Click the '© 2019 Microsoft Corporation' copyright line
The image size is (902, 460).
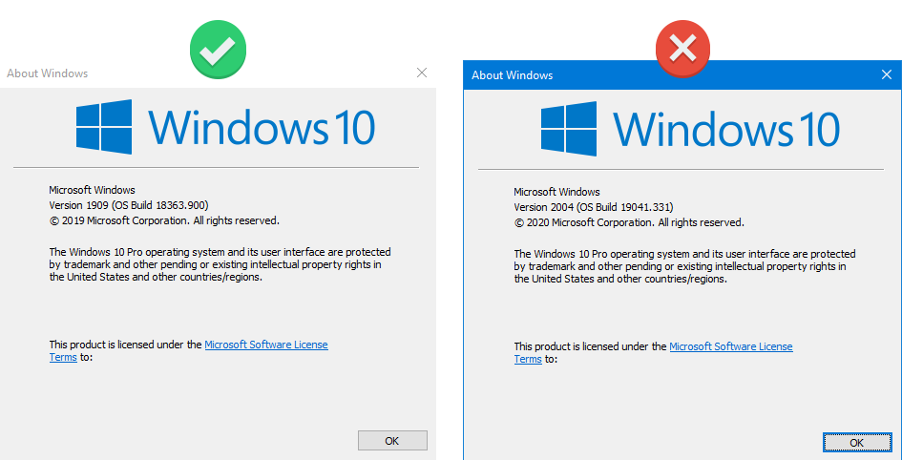coord(164,220)
